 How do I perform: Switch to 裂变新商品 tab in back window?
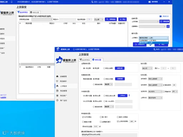(x=23, y=12)
